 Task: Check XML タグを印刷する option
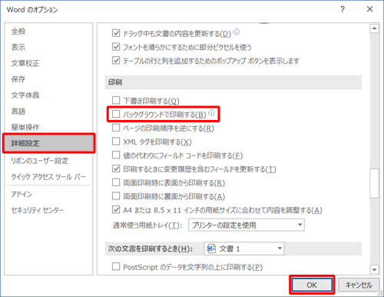[x=116, y=142]
